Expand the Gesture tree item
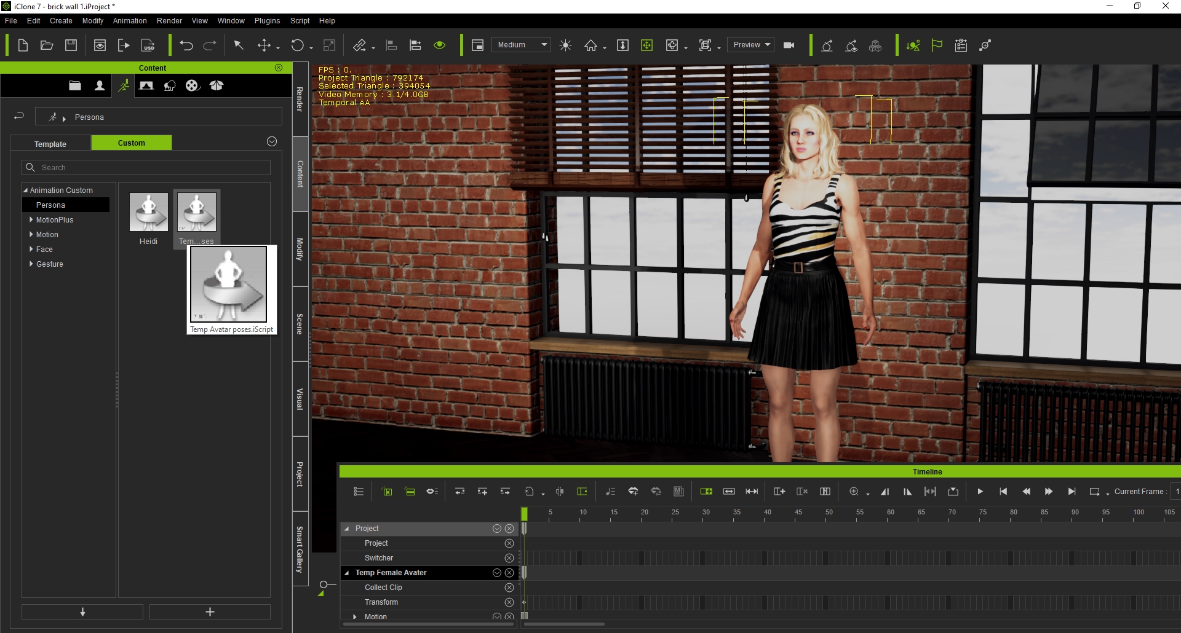 point(31,264)
